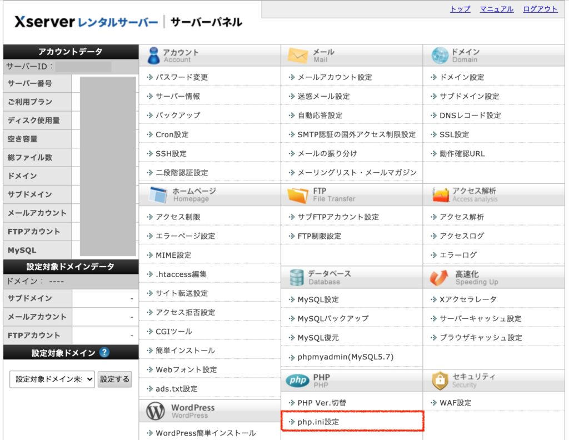Open MySQL設定
This screenshot has width=569, height=440.
pyautogui.click(x=318, y=299)
